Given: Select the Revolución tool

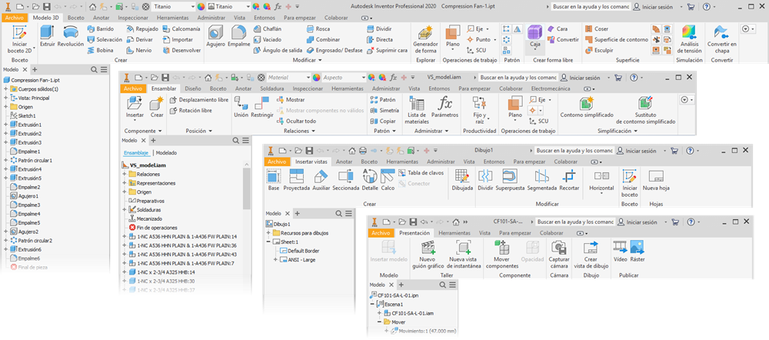Looking at the screenshot, I should click(x=71, y=36).
